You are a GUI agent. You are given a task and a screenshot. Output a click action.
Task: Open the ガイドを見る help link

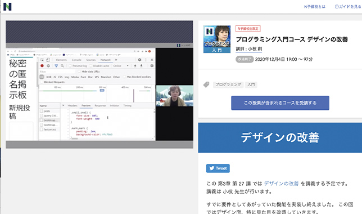click(348, 7)
